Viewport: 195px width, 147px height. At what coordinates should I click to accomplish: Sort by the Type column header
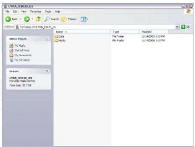[125, 32]
